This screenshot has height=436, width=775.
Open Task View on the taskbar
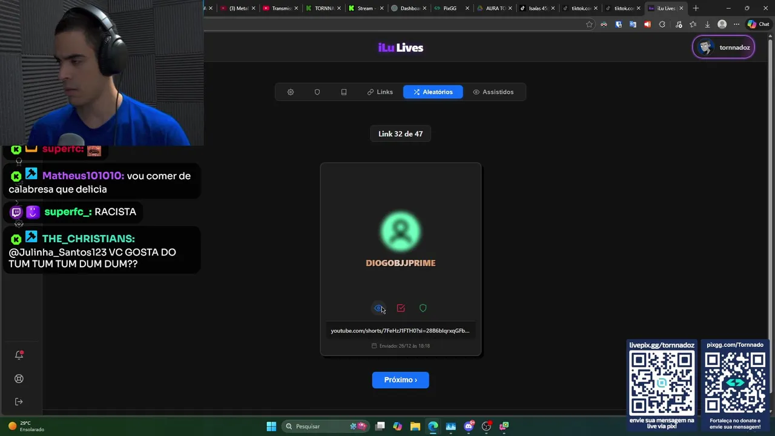(380, 426)
